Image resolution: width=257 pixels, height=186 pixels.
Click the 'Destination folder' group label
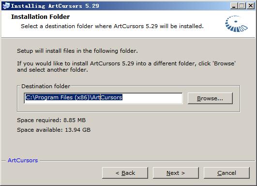click(x=45, y=86)
